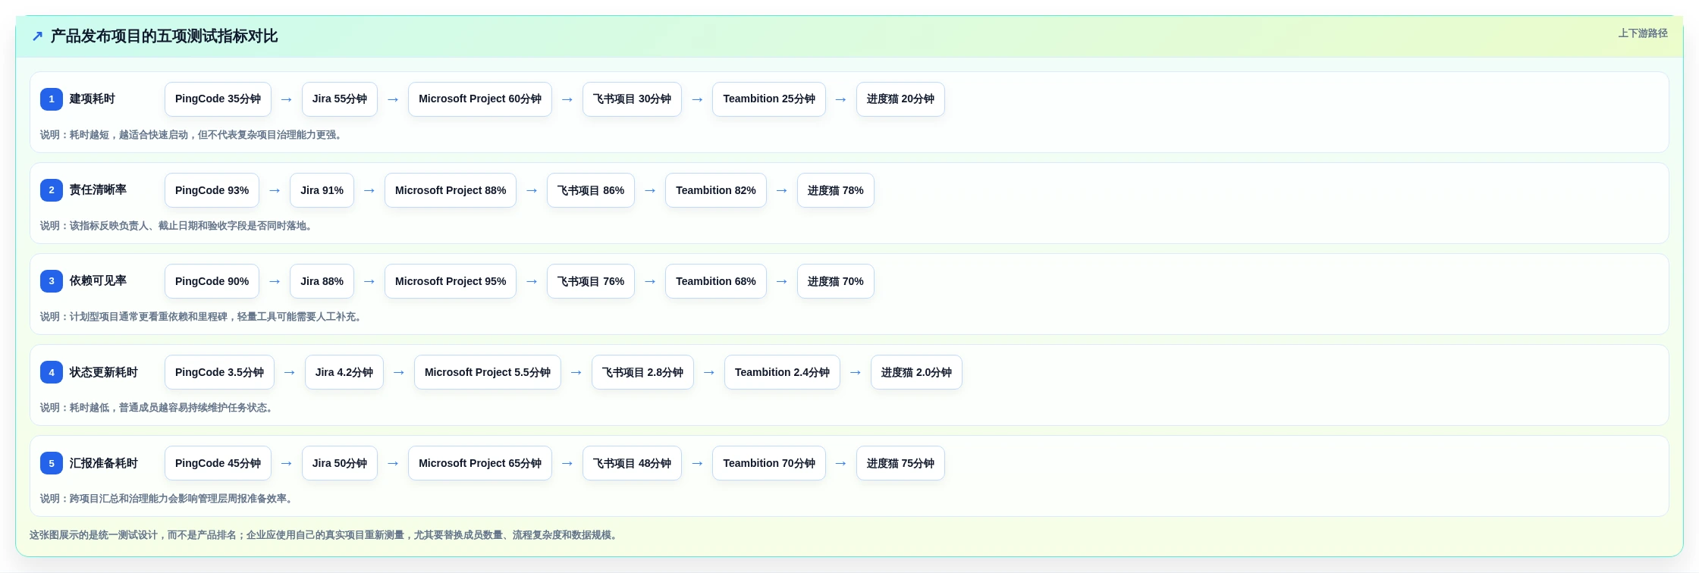Click the Jira 50分钟 node
The width and height of the screenshot is (1699, 573).
pyautogui.click(x=340, y=463)
